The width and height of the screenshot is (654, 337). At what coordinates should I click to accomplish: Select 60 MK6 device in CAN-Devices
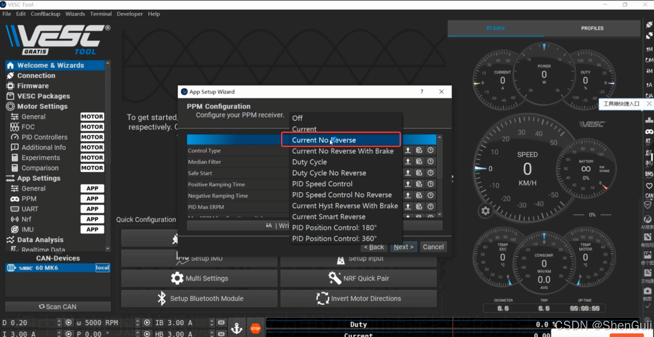[x=58, y=268]
